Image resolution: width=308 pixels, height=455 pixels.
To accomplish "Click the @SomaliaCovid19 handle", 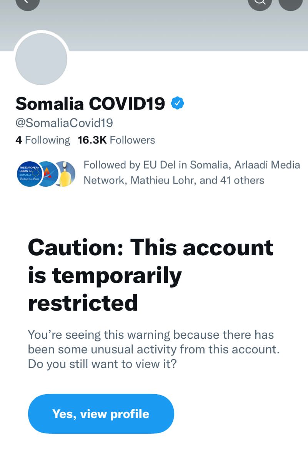I will pos(64,123).
